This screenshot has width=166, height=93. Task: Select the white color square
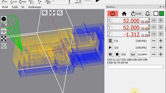pyautogui.click(x=156, y=14)
